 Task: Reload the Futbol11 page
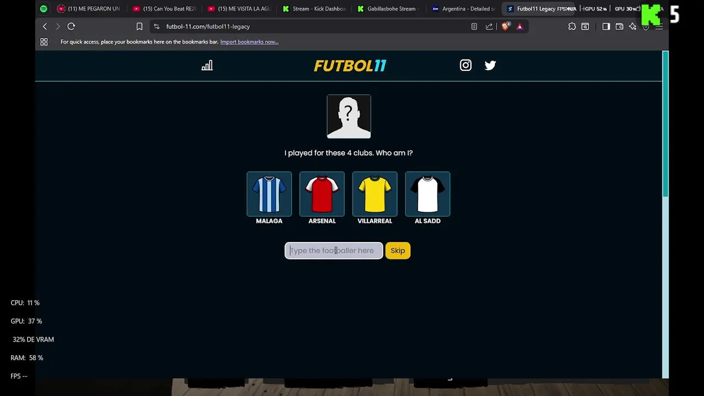pos(71,26)
